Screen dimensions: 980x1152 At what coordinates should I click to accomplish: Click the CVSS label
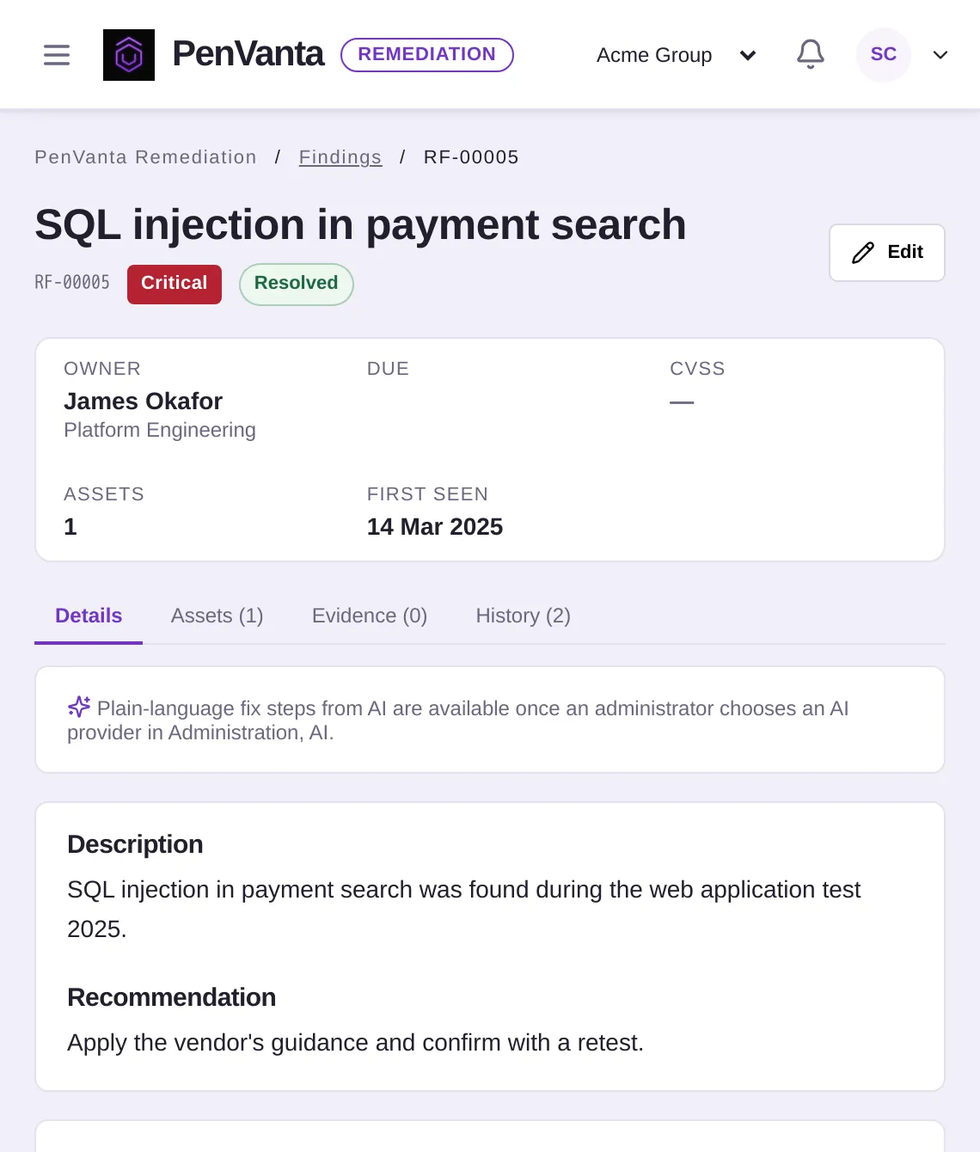coord(697,369)
